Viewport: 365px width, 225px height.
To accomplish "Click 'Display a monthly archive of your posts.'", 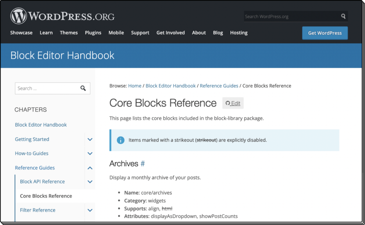I will (x=155, y=177).
